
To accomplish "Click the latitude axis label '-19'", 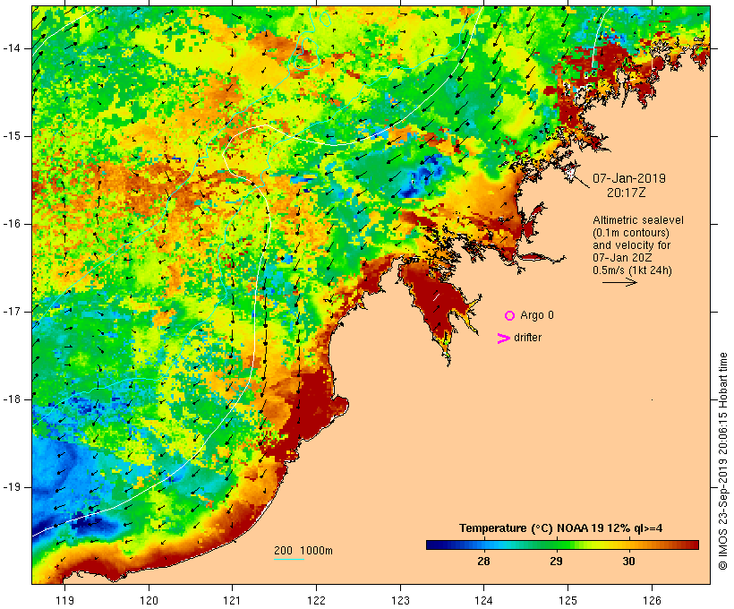I will pos(12,487).
